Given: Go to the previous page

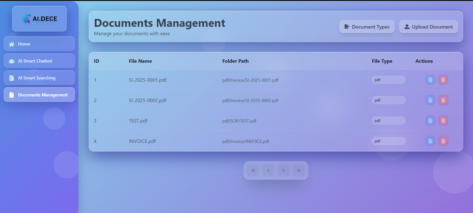Looking at the screenshot, I should pos(268,171).
